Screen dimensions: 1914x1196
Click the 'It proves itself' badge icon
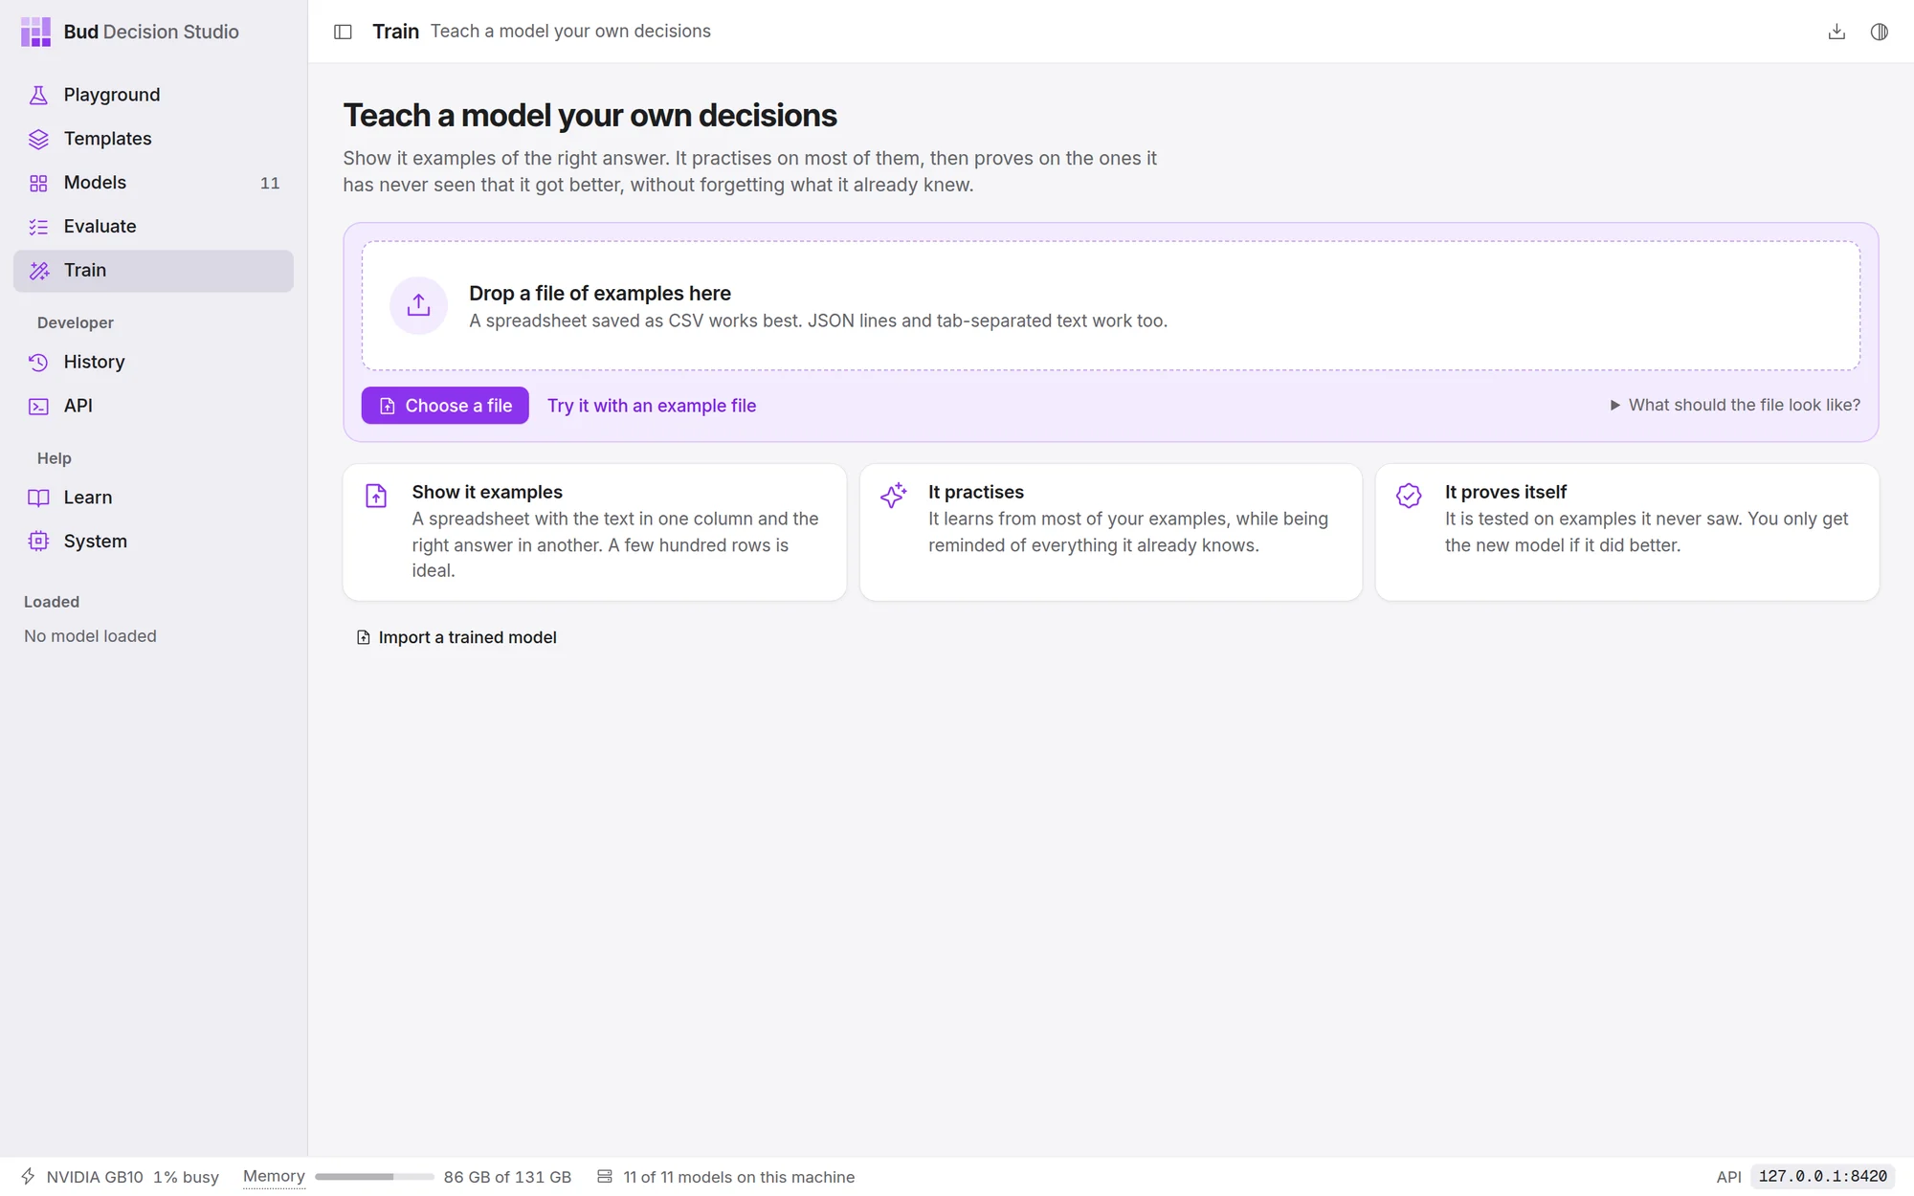pos(1409,495)
